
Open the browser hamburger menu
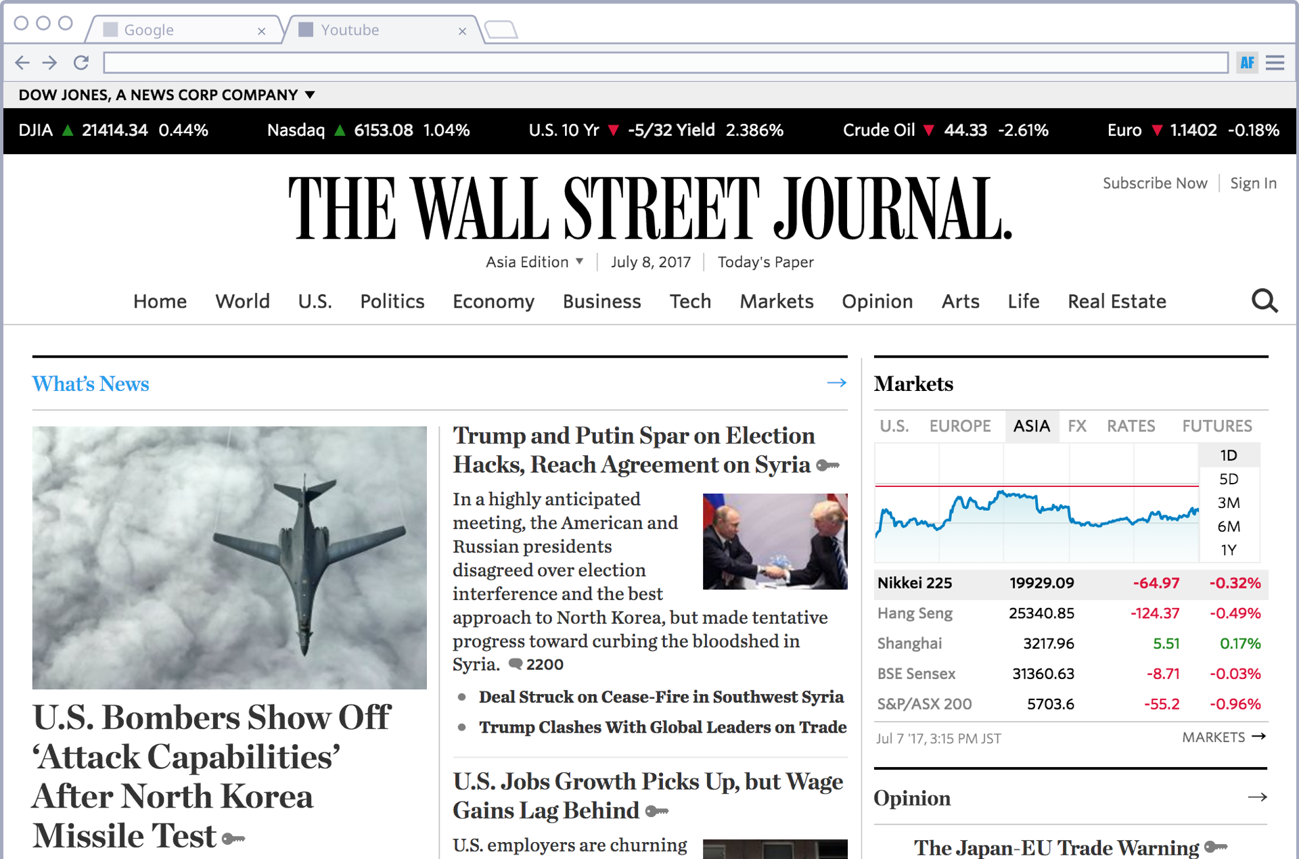click(1275, 63)
